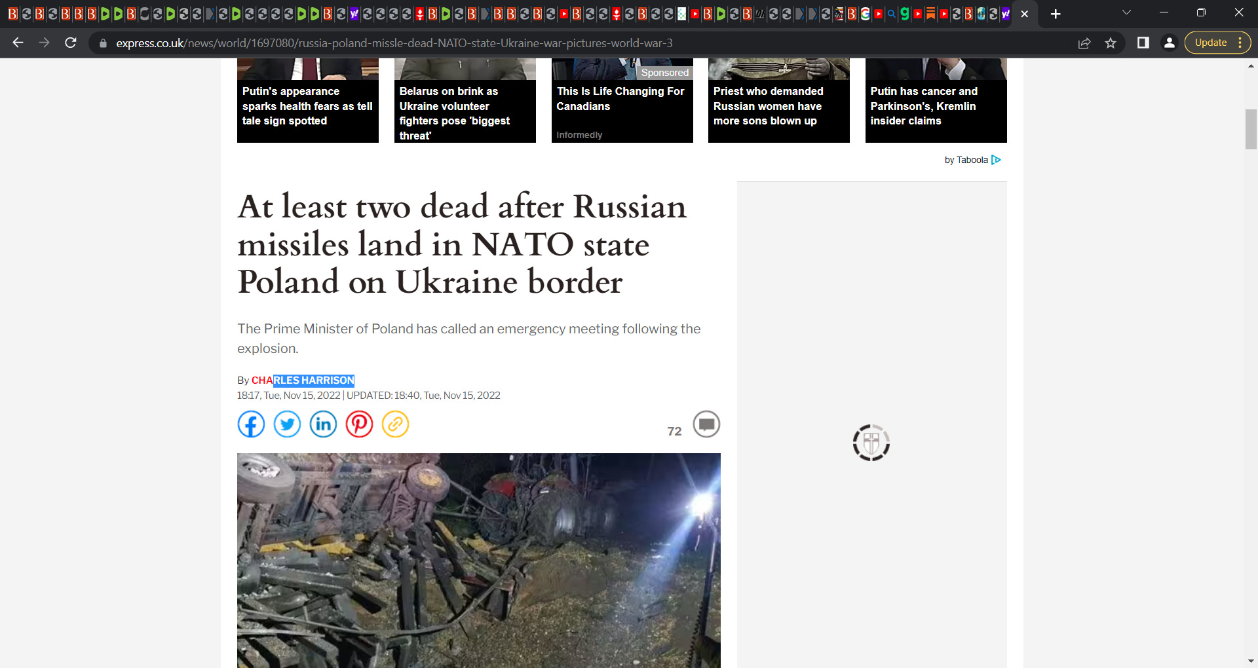This screenshot has height=668, width=1258.
Task: Share article on LinkedIn icon
Action: pos(323,424)
